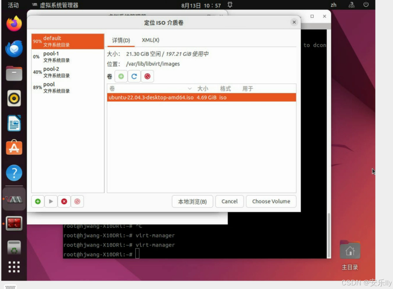The width and height of the screenshot is (393, 289).
Task: Click the Cancel button
Action: point(229,201)
